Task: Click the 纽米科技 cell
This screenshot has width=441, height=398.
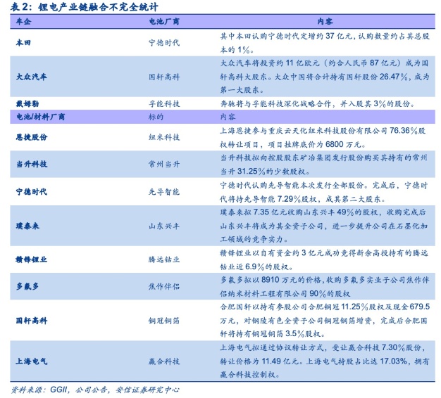Action: (x=164, y=137)
